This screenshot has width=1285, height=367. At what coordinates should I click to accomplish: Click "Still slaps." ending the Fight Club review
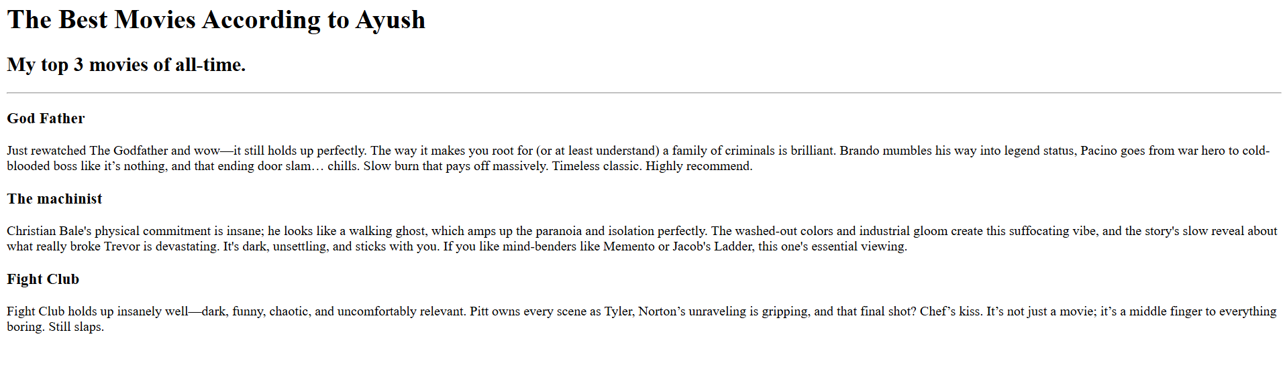76,327
